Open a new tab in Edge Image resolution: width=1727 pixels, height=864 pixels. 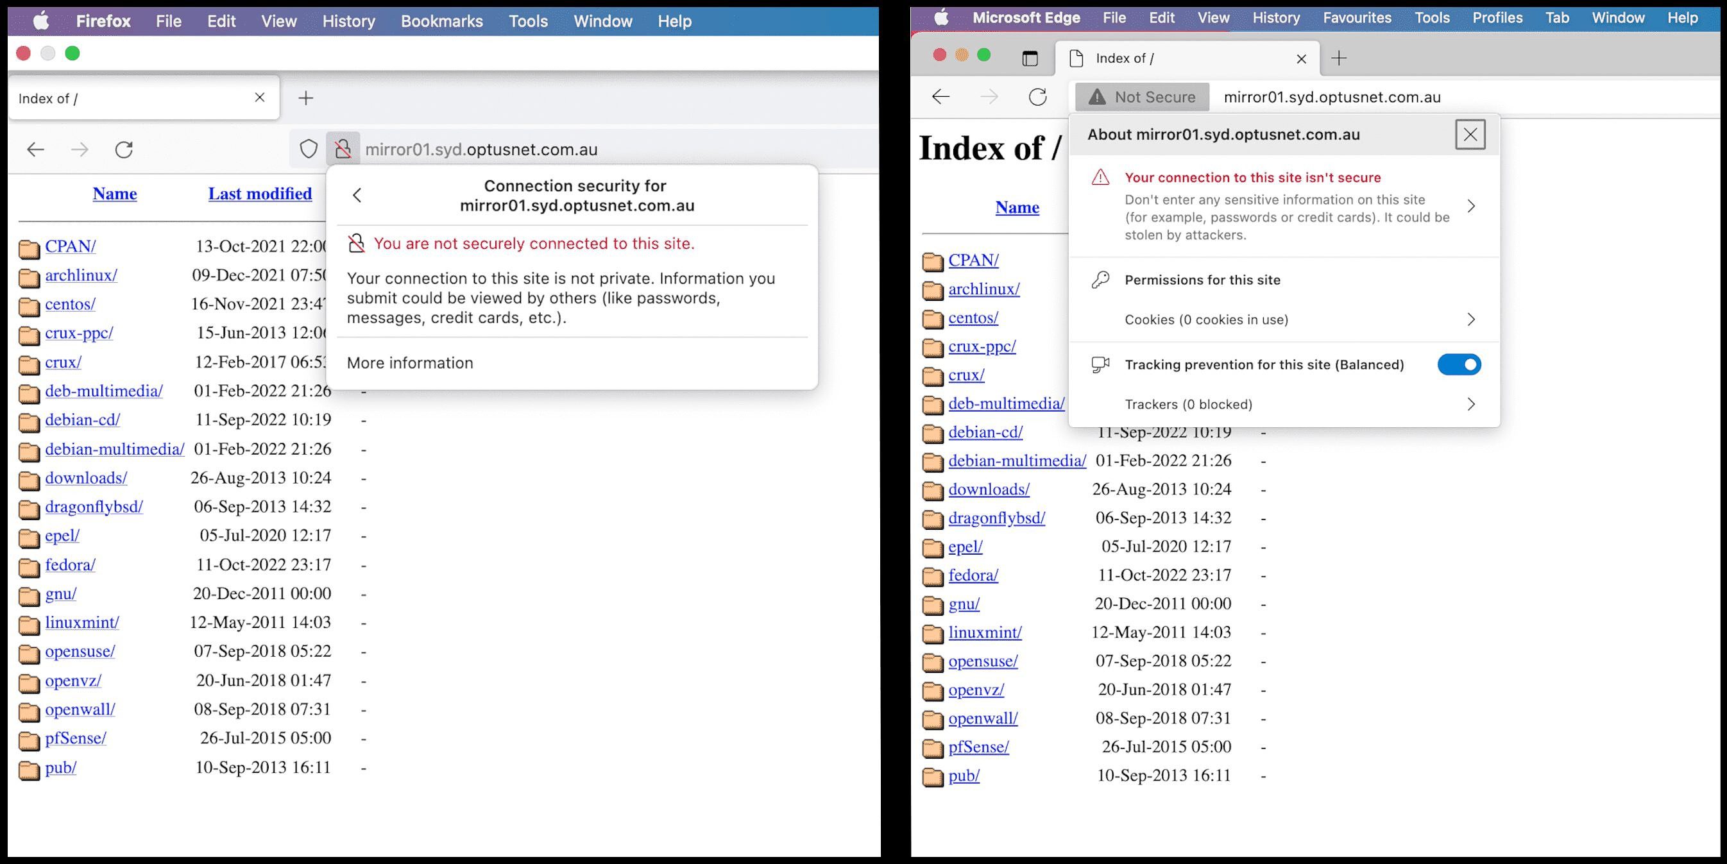1339,58
